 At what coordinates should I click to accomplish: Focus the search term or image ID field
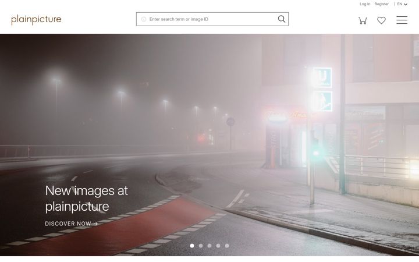pos(212,19)
